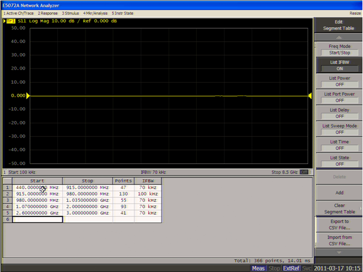
Task: Select segment row 4 header
Action: pos(8,207)
